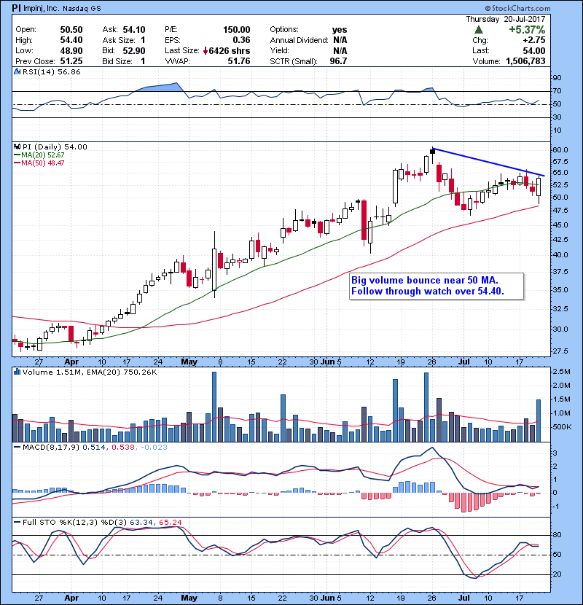Click the EPS value 0.36
Screen dimensions: 583x605
tap(241, 40)
